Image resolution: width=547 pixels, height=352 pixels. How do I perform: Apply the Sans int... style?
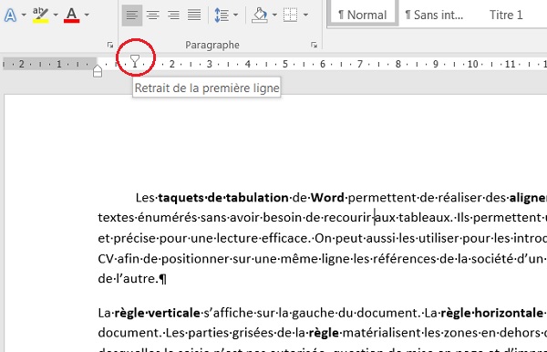pyautogui.click(x=434, y=15)
